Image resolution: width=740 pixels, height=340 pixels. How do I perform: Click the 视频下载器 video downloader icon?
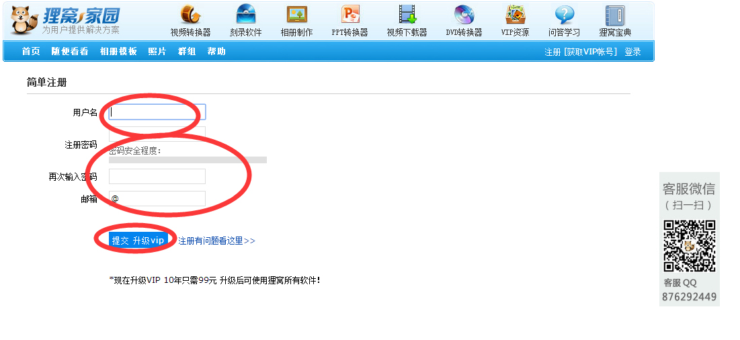tap(407, 15)
